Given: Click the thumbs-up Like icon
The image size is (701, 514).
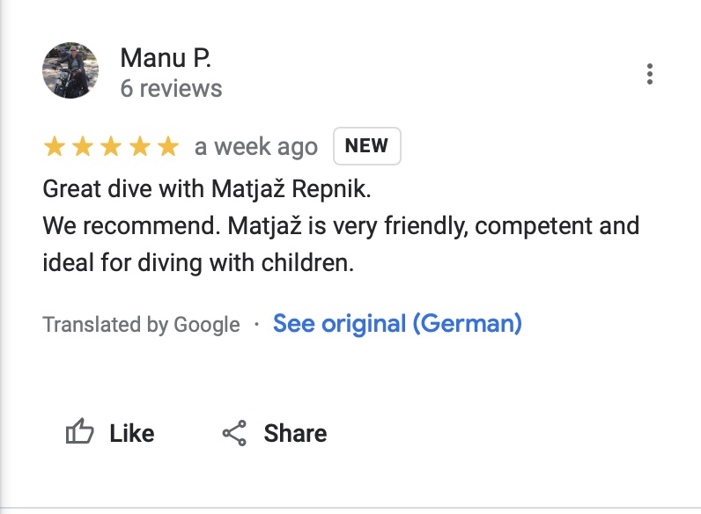Looking at the screenshot, I should (x=80, y=433).
